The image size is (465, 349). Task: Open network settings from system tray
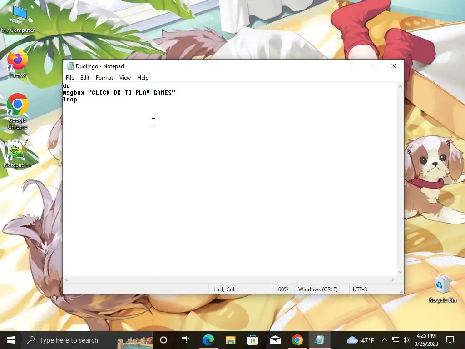pos(396,340)
